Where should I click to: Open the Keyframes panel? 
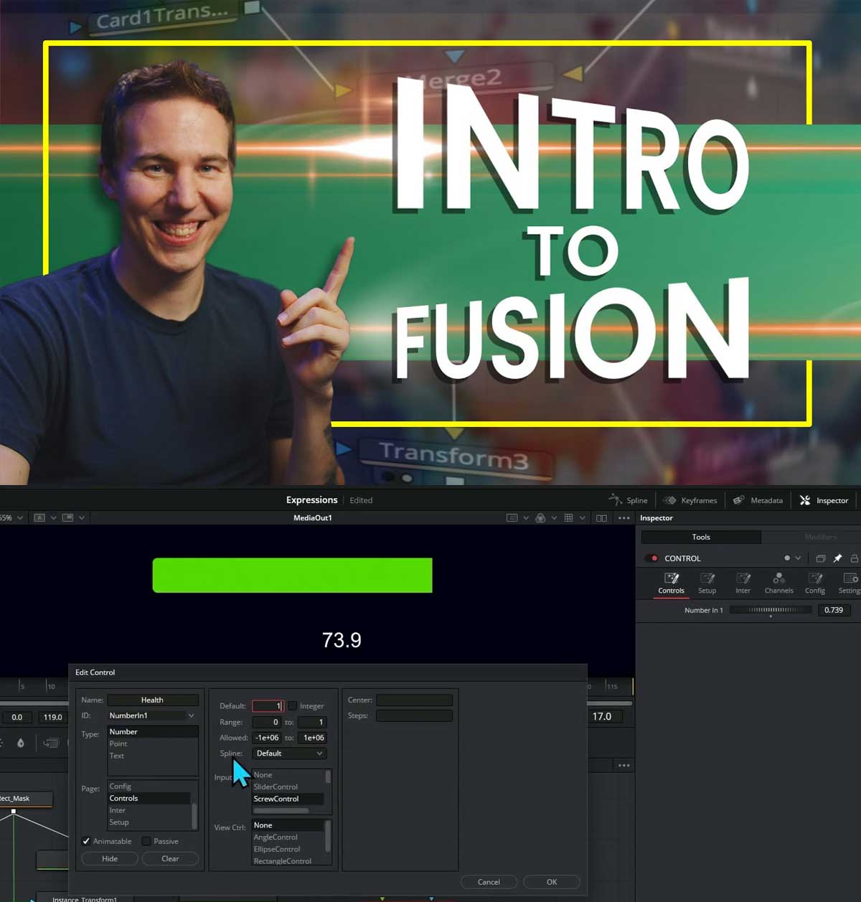point(690,500)
